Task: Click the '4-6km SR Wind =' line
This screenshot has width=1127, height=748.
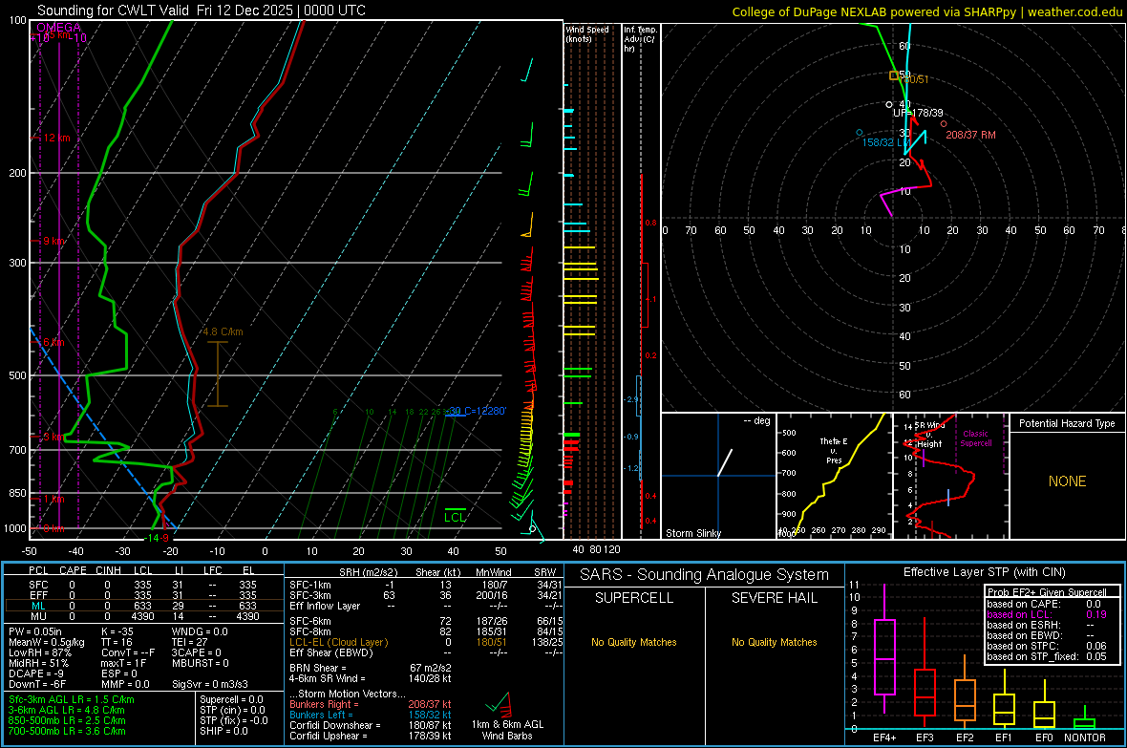Action: pyautogui.click(x=371, y=678)
